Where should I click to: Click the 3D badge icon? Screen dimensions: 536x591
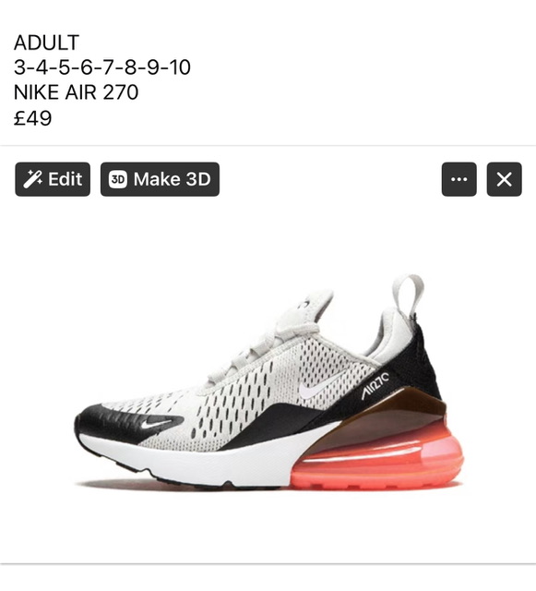tap(118, 179)
